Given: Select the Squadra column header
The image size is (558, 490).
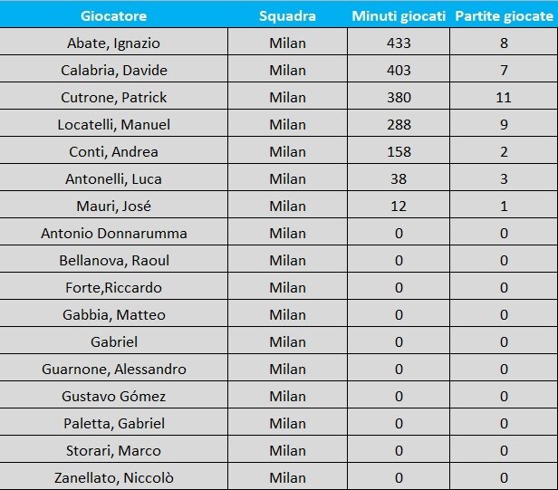Looking at the screenshot, I should tap(287, 16).
